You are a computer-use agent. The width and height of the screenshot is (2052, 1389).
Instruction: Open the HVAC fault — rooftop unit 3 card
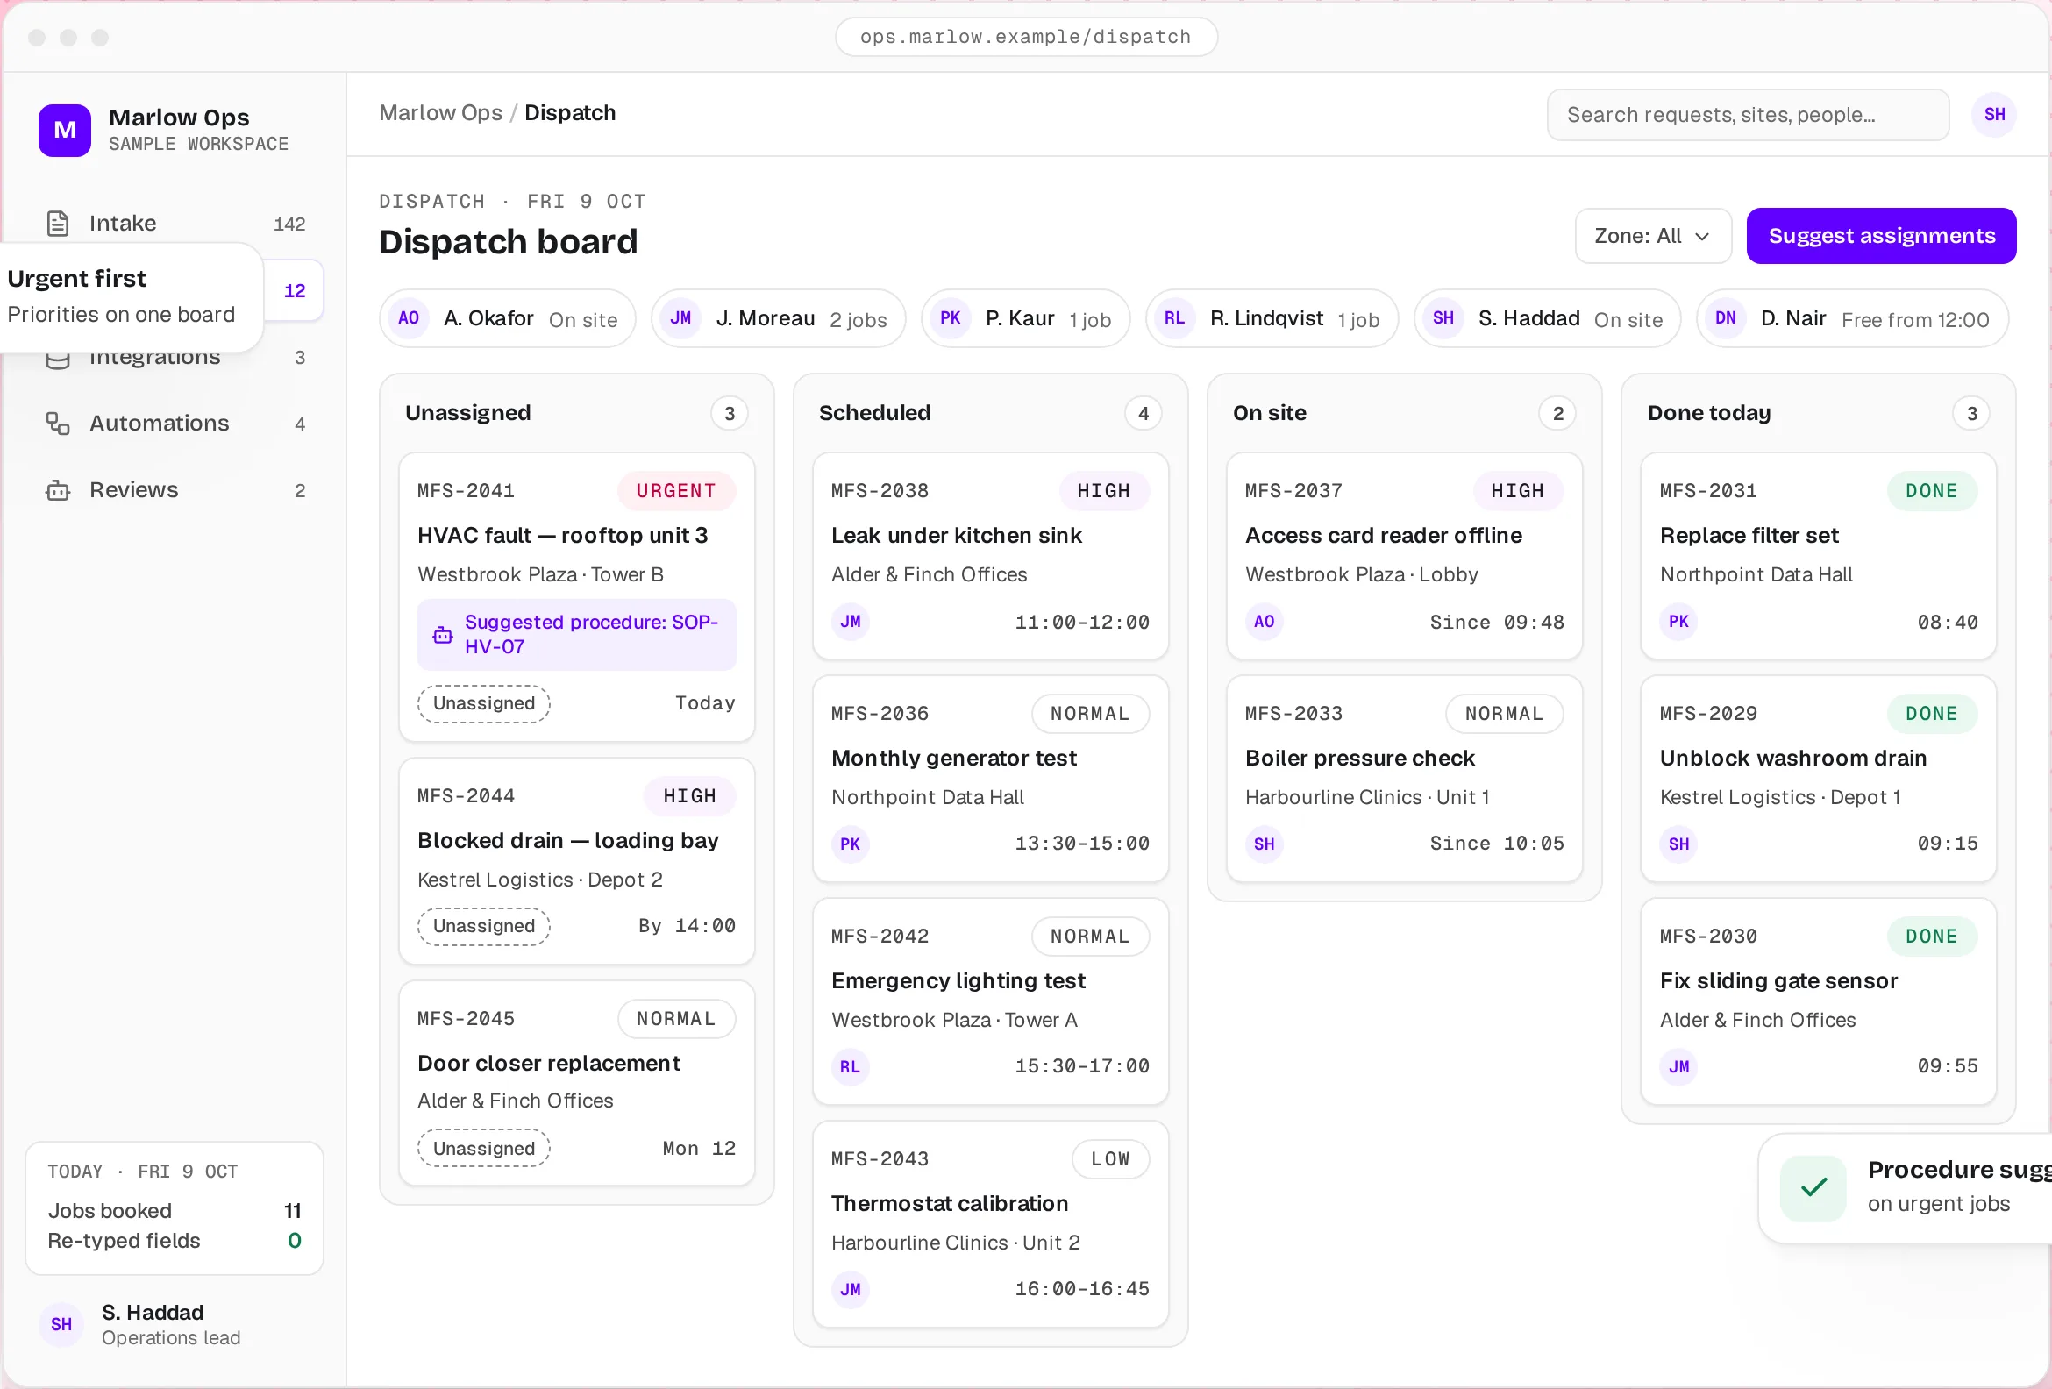coord(576,598)
